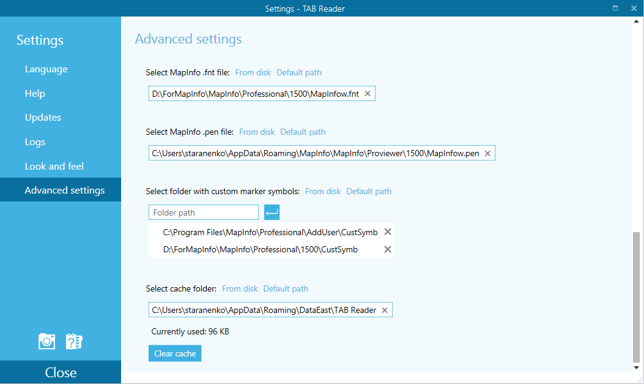Use Default path for cache folder
644x384 pixels.
point(286,289)
